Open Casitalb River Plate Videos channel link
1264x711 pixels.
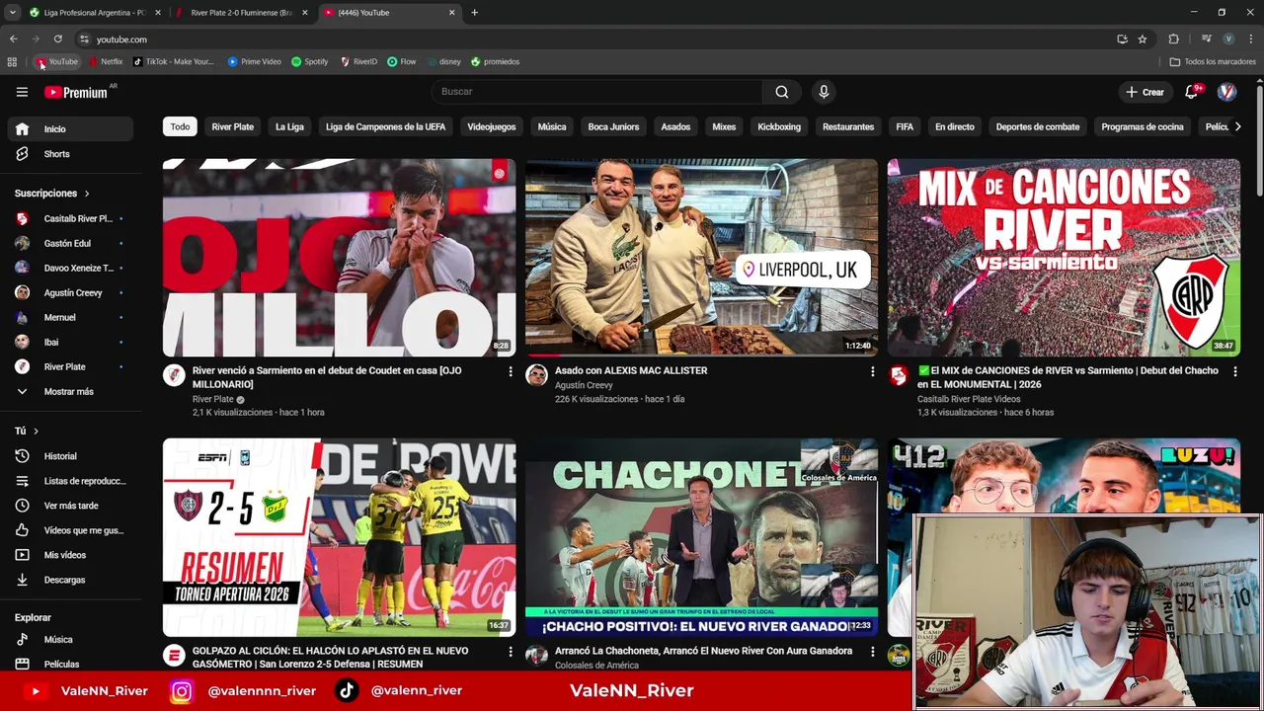(x=969, y=399)
